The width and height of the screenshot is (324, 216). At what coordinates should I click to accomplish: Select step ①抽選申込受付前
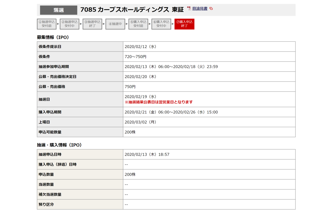47,24
